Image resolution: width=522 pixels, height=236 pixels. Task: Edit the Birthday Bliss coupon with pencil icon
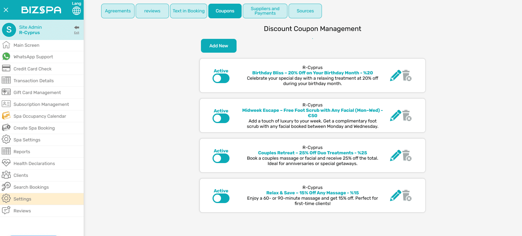395,75
